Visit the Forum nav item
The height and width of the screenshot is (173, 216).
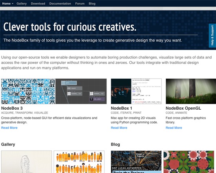pyautogui.click(x=80, y=4)
